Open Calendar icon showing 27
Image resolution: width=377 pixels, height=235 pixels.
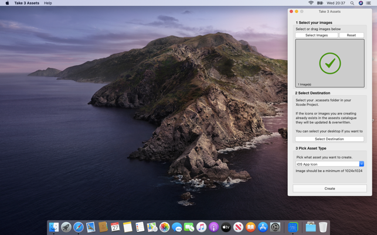115,227
